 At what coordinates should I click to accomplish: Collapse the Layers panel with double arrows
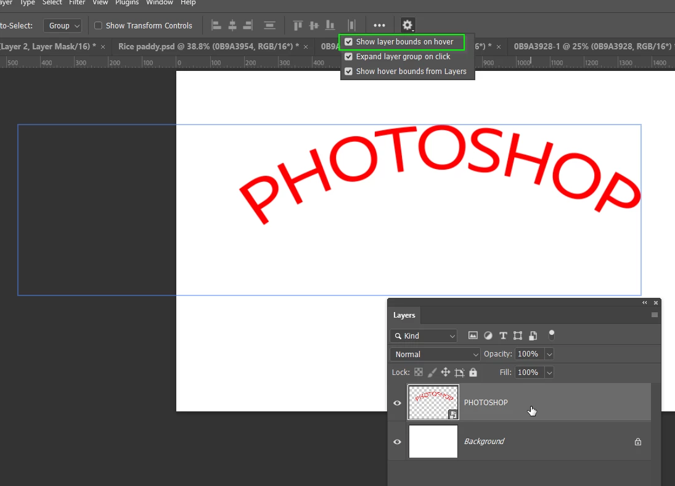pyautogui.click(x=644, y=302)
